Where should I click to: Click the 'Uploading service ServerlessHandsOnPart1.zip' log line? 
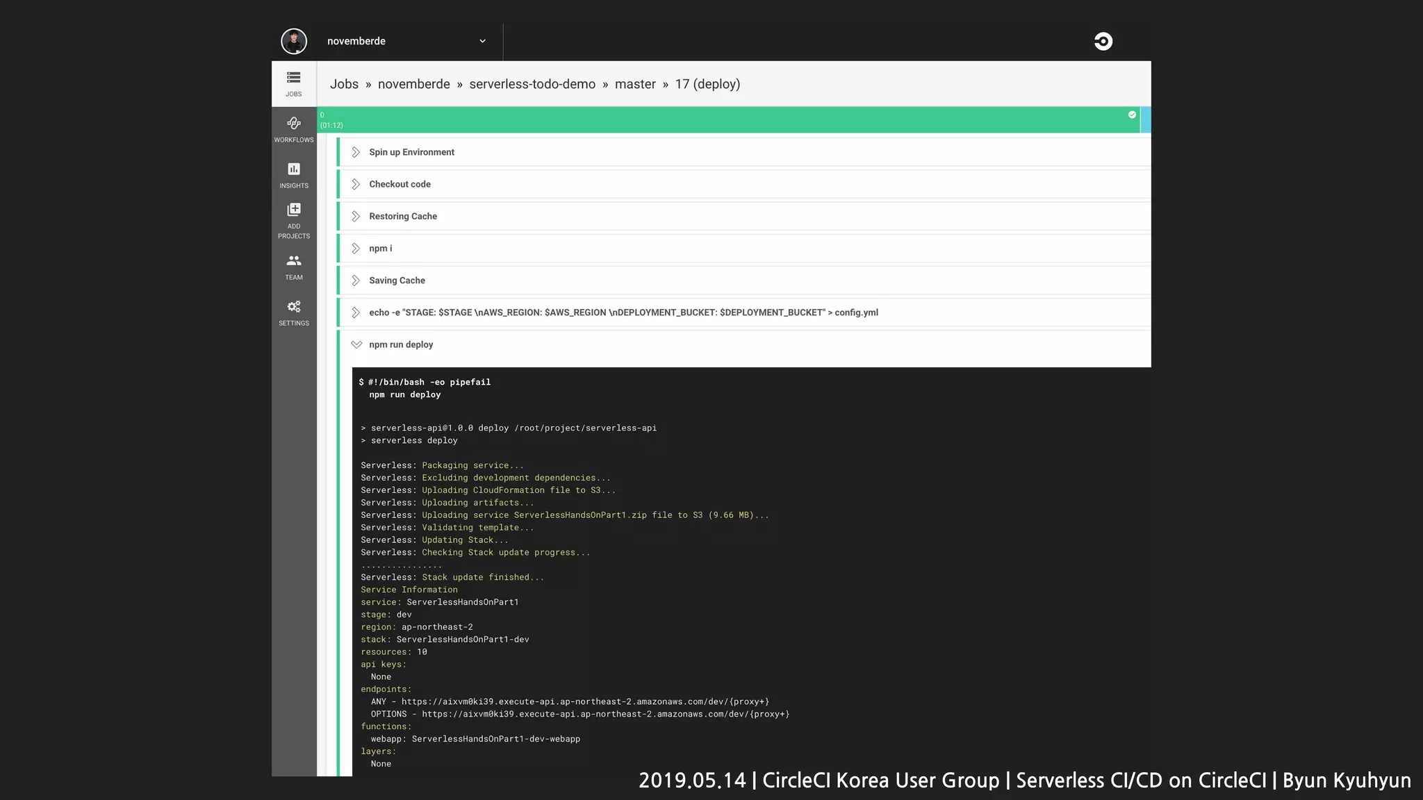click(x=565, y=515)
